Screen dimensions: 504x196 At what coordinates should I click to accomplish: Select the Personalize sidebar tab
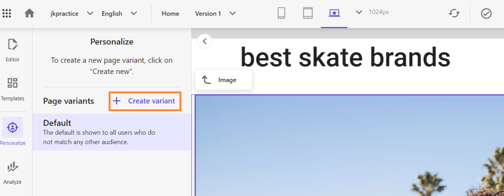point(13,132)
